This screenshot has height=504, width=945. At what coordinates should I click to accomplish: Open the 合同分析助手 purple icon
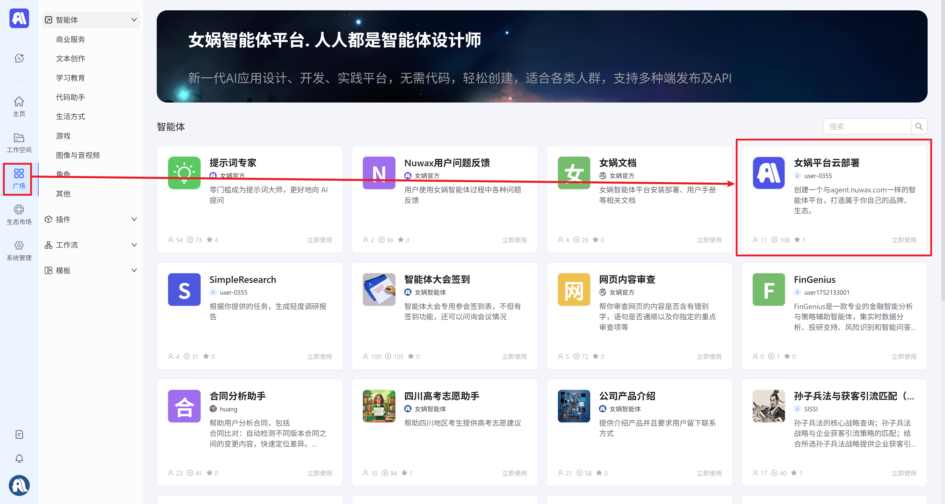(x=184, y=406)
